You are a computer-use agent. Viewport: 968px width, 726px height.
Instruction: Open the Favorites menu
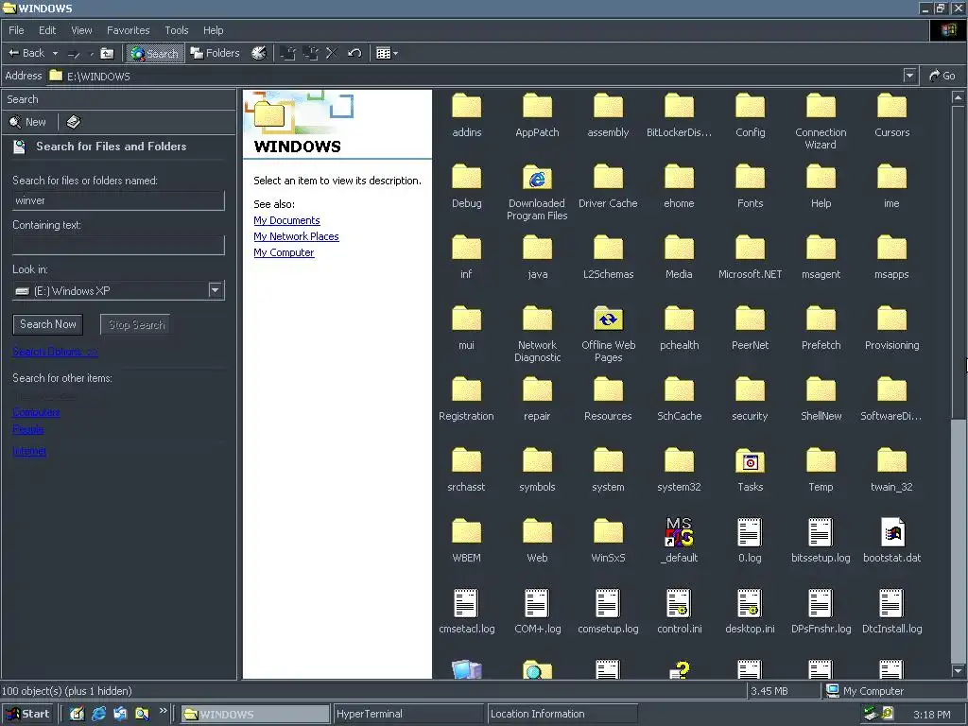coord(128,30)
